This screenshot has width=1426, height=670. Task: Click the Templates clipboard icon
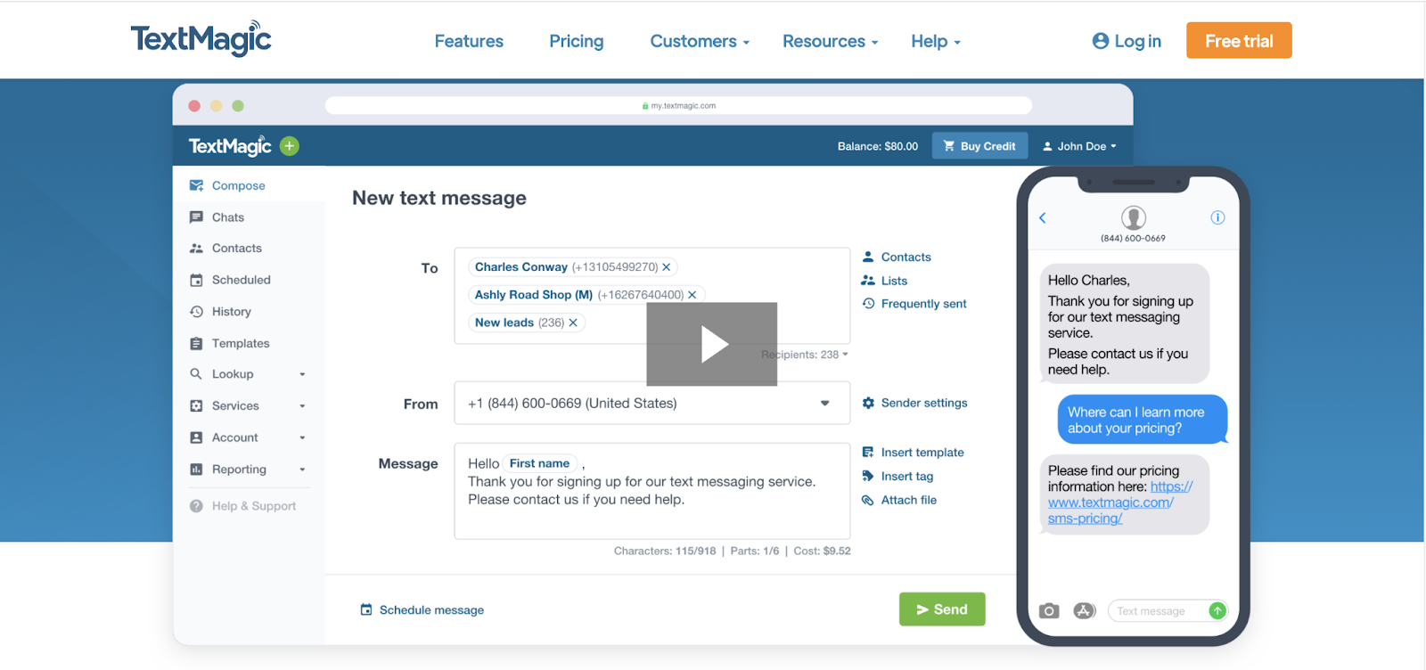coord(196,343)
